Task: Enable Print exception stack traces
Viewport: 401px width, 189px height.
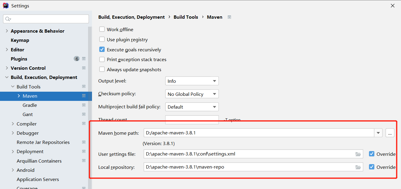Action: tap(102, 59)
